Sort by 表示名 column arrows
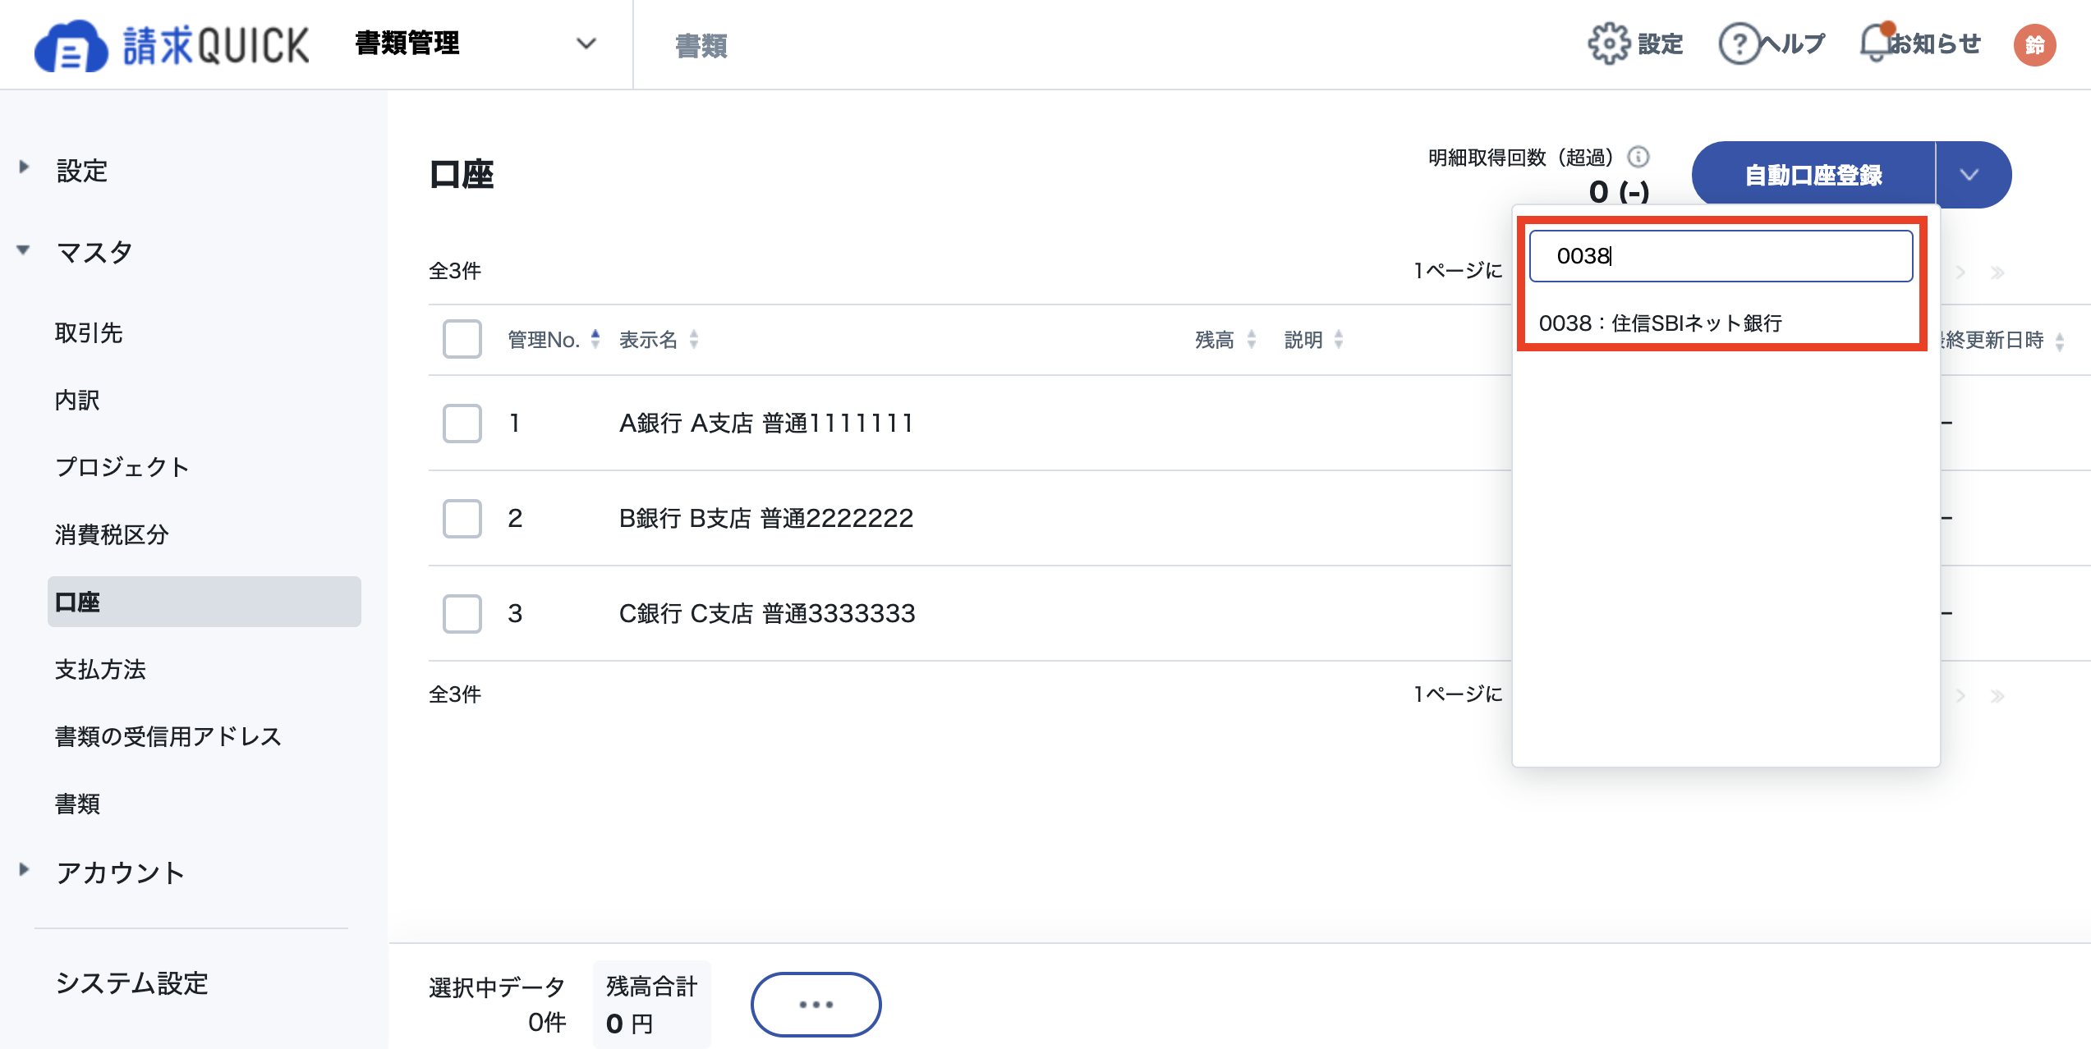Image resolution: width=2091 pixels, height=1049 pixels. point(694,339)
